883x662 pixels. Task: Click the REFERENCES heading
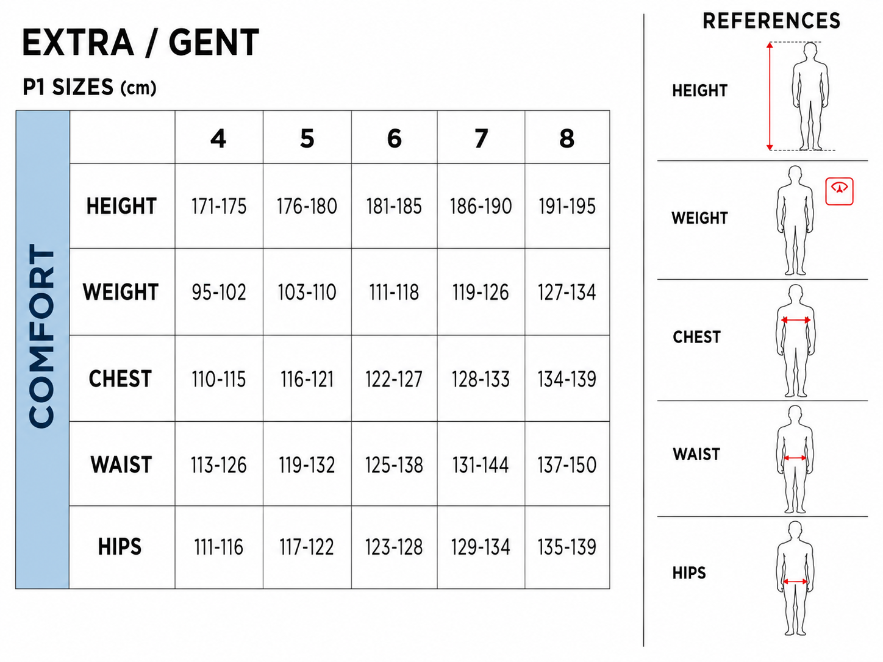[x=771, y=21]
